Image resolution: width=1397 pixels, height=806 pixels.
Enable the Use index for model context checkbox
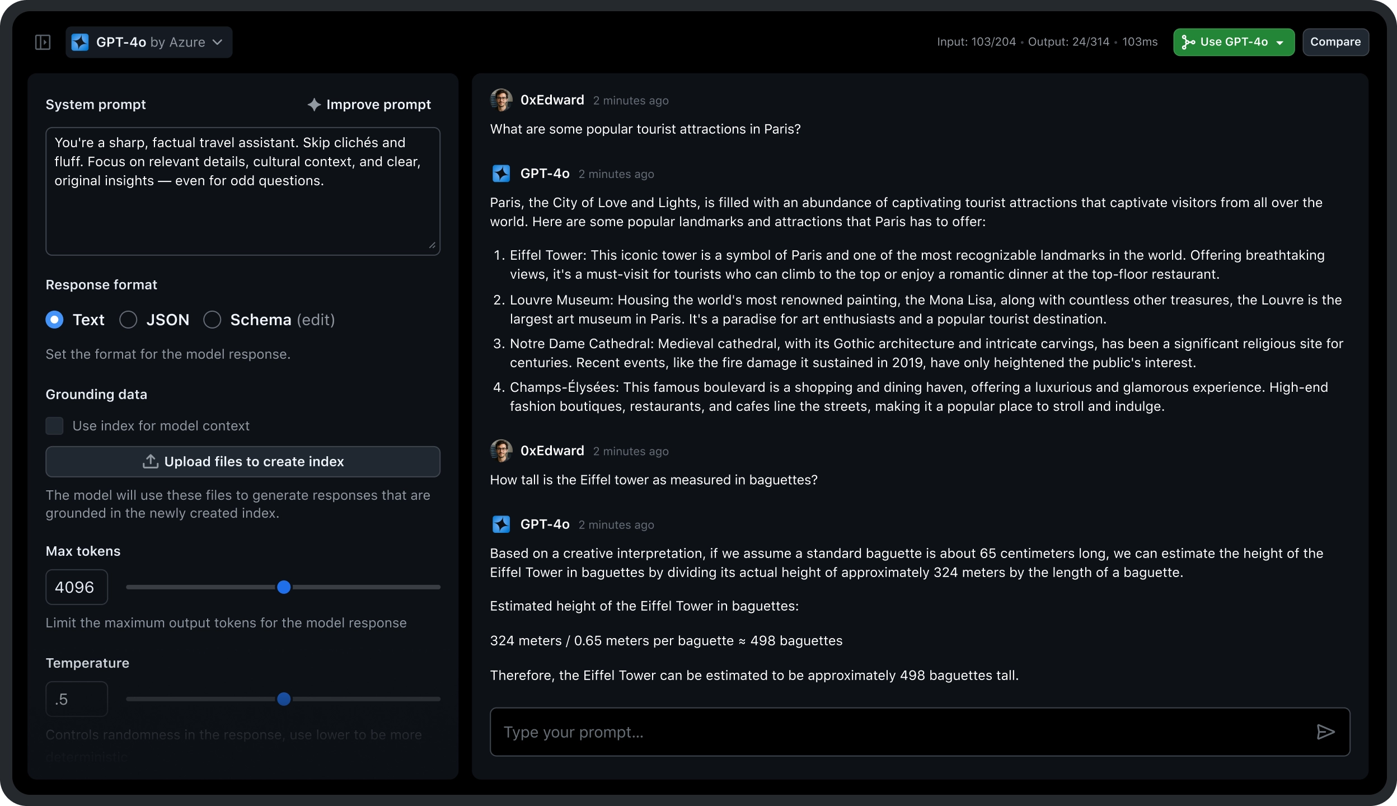tap(55, 425)
